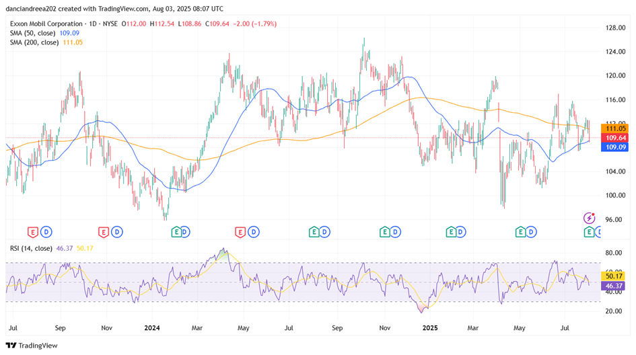Screen dimensions: 636x355
Task: Click the 2025 label on the time axis
Action: 430,329
